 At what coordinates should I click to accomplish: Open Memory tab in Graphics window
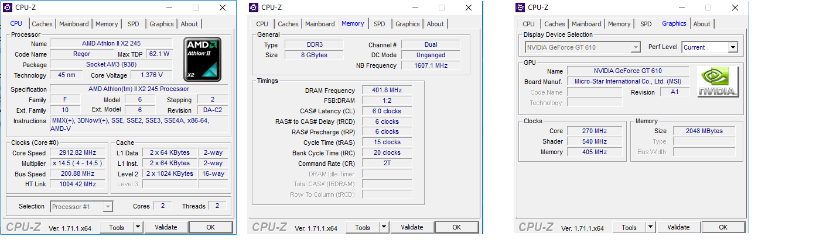tap(619, 24)
